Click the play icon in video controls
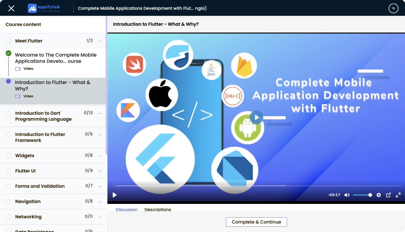Image resolution: width=405 pixels, height=232 pixels. tap(115, 195)
